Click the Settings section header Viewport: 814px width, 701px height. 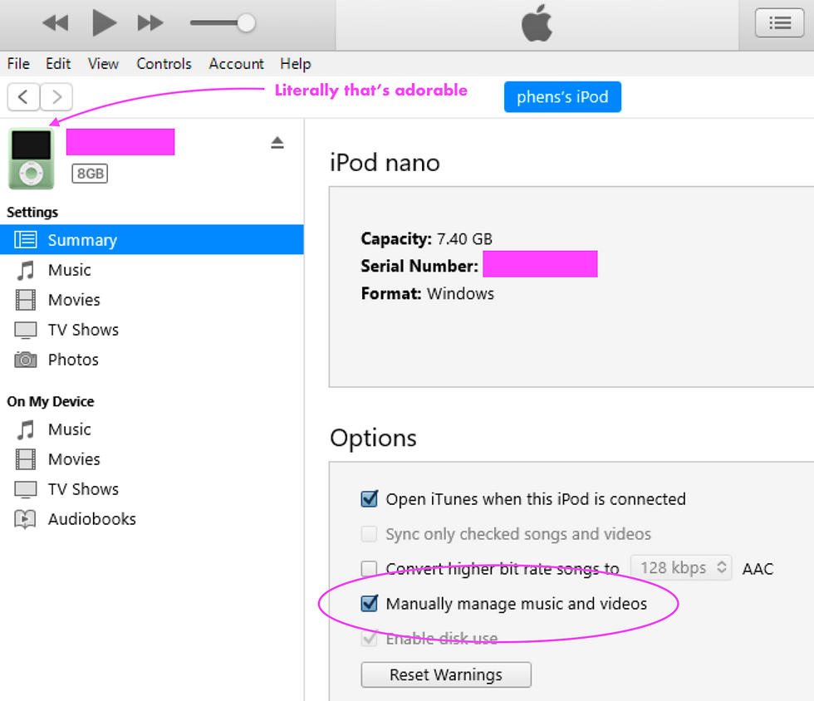32,213
